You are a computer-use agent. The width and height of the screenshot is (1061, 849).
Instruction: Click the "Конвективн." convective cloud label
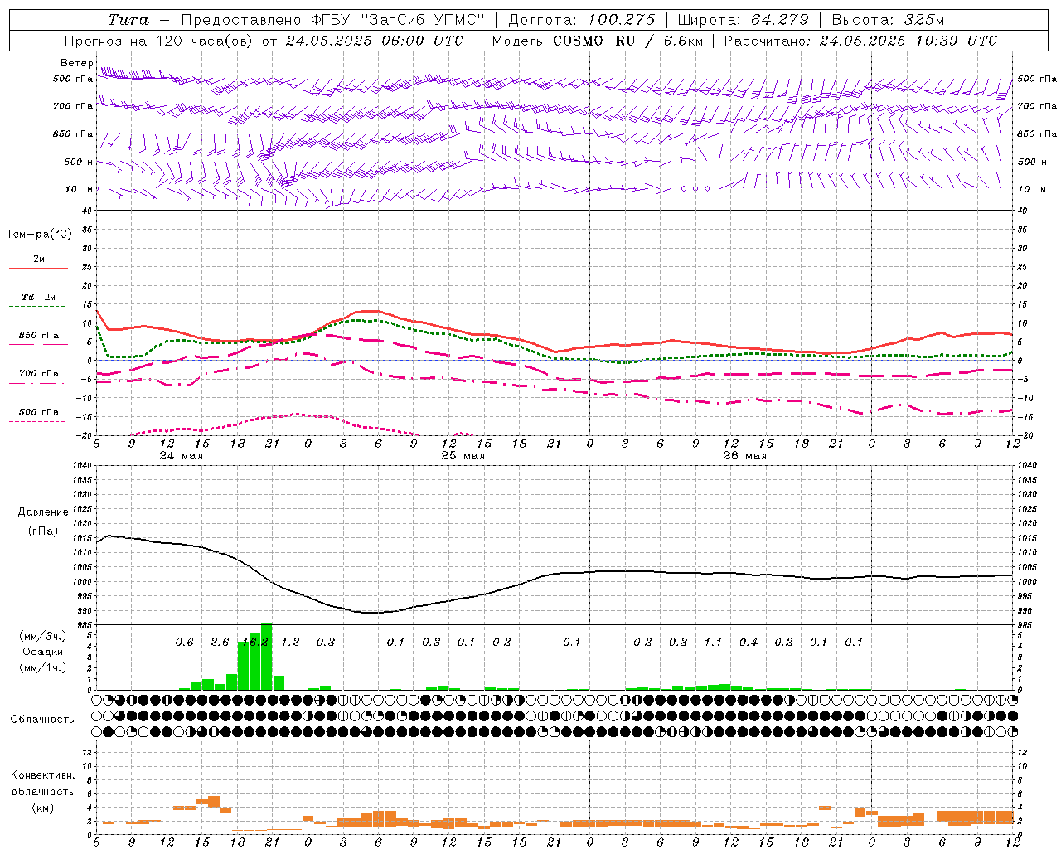42,775
